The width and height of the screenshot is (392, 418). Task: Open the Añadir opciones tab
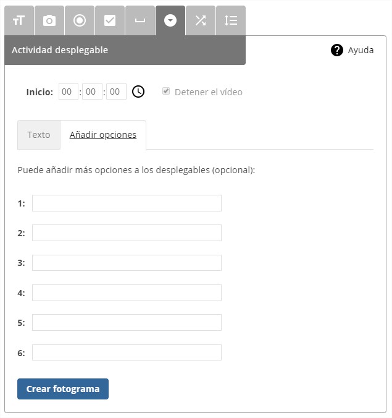tap(103, 135)
